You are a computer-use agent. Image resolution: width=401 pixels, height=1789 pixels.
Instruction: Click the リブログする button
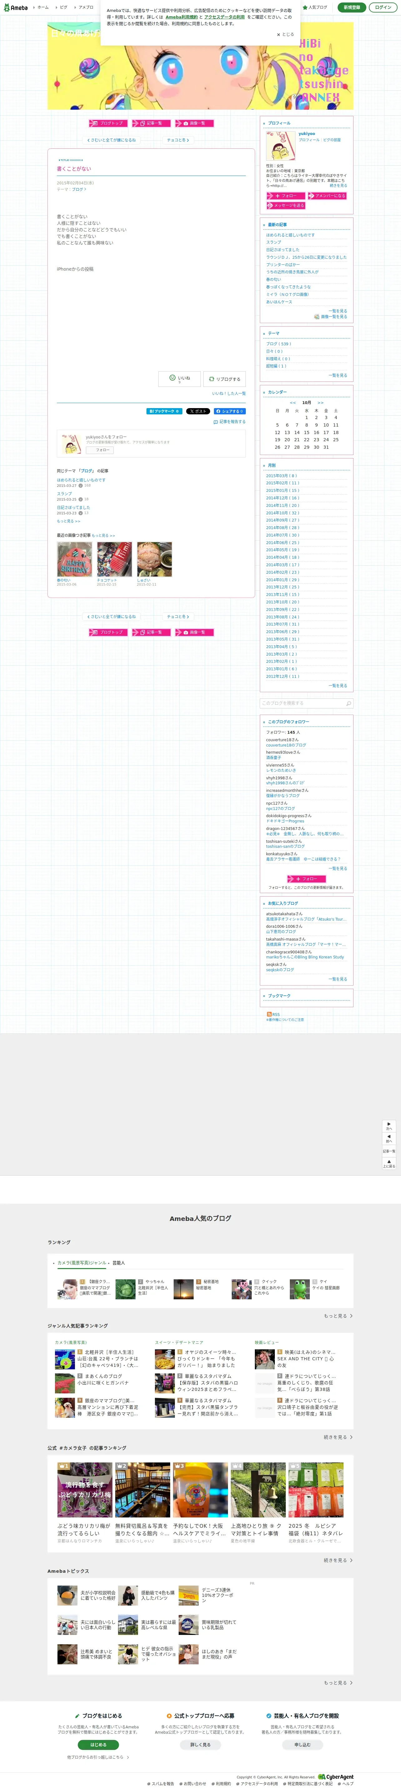click(225, 379)
